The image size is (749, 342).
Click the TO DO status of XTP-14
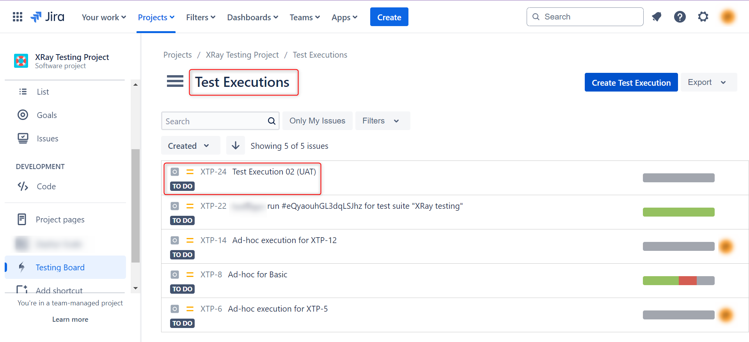tap(182, 255)
